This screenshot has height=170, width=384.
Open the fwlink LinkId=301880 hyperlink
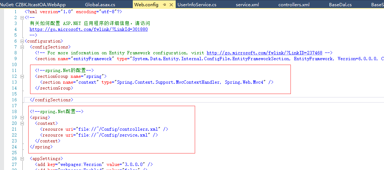tap(89, 29)
